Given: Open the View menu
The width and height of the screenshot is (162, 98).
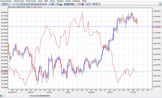Looking at the screenshot, I should click(x=40, y=1).
